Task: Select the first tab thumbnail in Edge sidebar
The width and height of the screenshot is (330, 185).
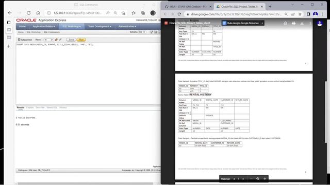Action: [9, 30]
